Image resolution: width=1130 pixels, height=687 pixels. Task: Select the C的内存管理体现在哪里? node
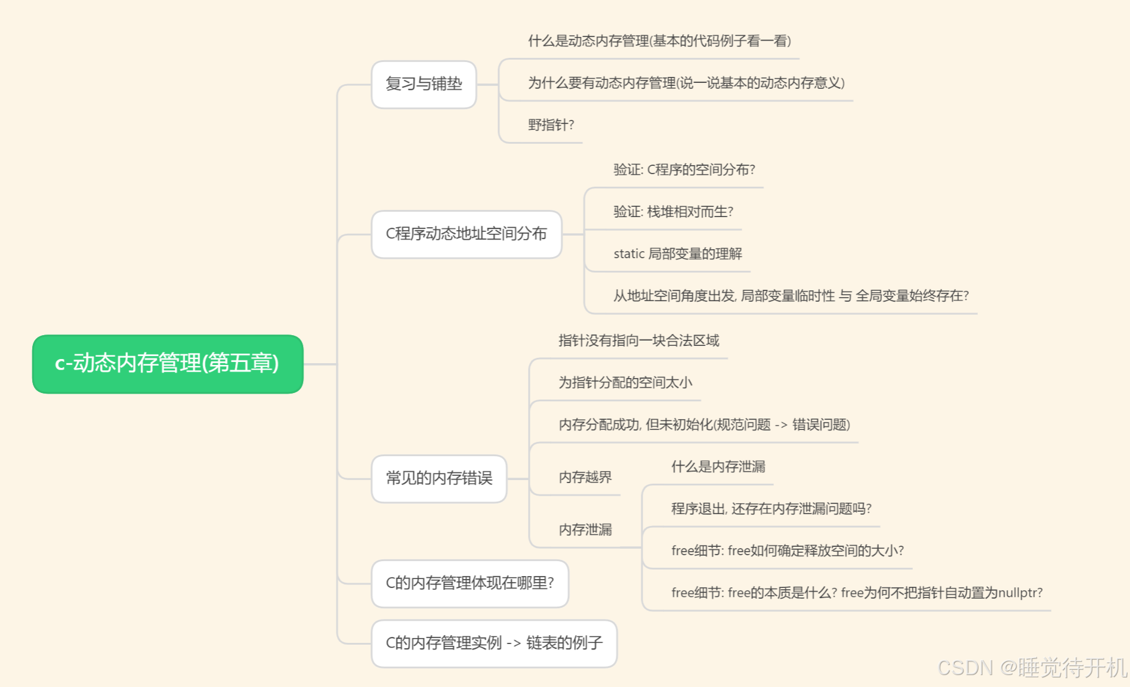click(470, 583)
